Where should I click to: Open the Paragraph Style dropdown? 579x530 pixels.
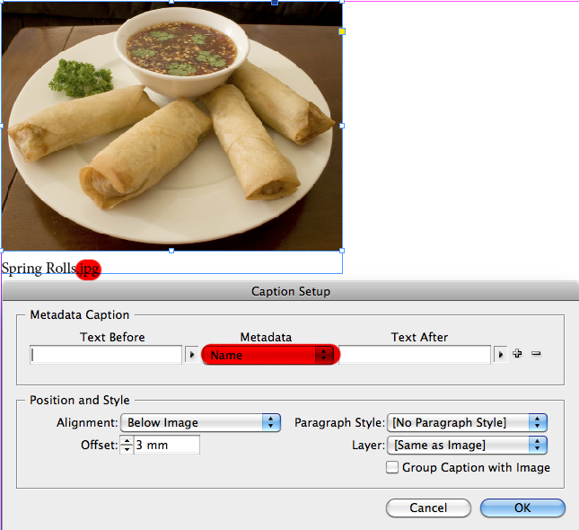tap(467, 422)
